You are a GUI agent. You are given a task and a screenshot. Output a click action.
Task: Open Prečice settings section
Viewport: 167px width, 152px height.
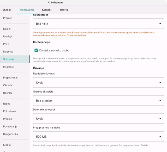pos(15,119)
